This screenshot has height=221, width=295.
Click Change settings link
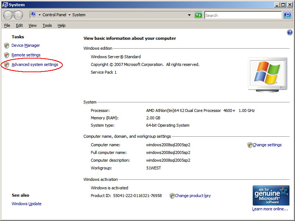(267, 145)
